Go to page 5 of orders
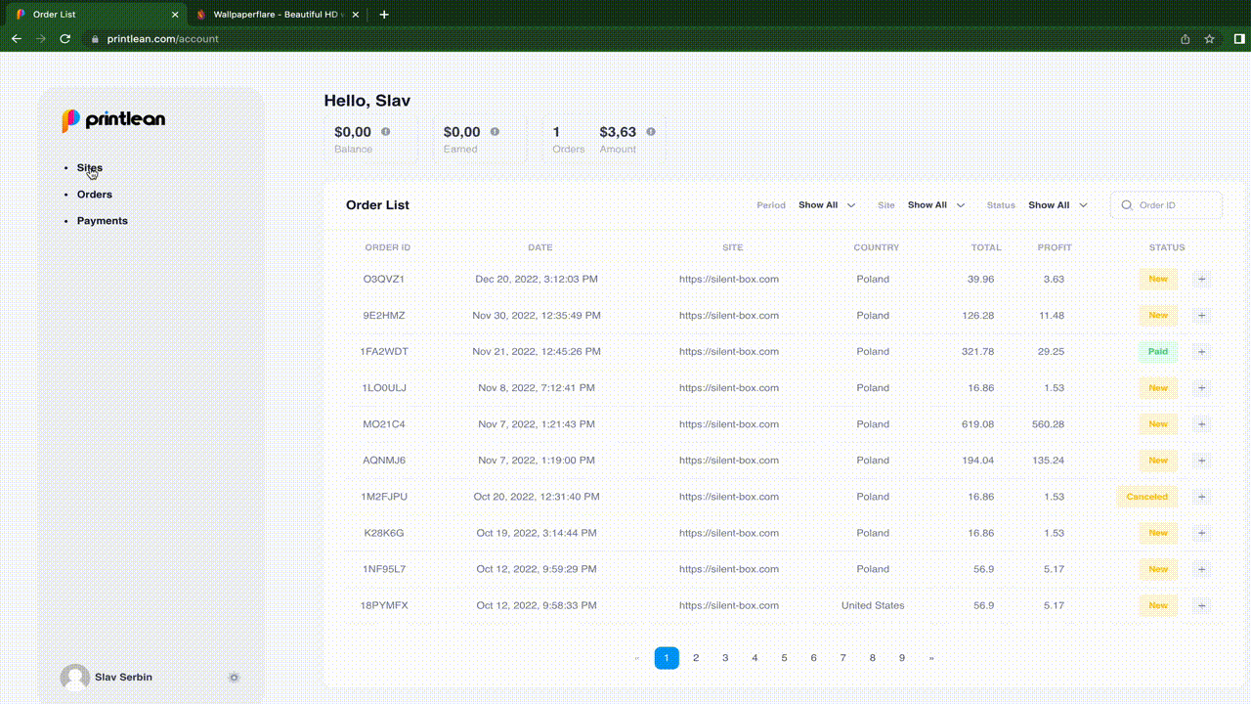The width and height of the screenshot is (1251, 704). coord(784,658)
